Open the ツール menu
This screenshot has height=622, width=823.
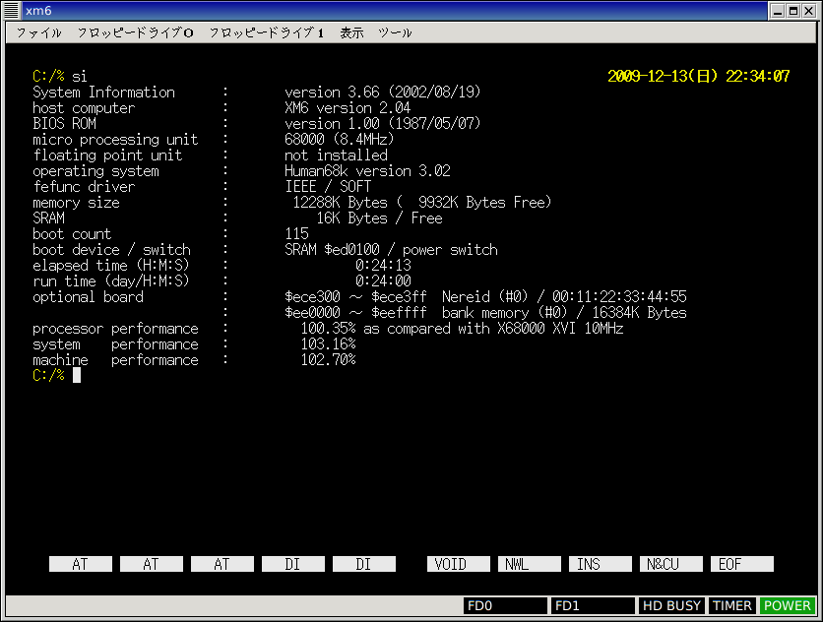pos(395,33)
